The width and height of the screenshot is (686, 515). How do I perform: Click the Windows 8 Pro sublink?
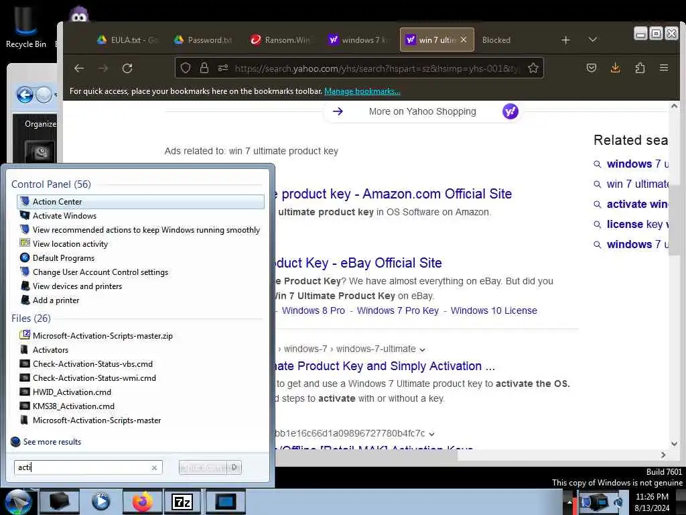(x=314, y=310)
